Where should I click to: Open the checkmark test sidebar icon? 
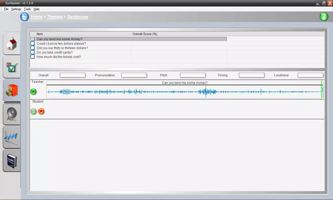(x=12, y=67)
